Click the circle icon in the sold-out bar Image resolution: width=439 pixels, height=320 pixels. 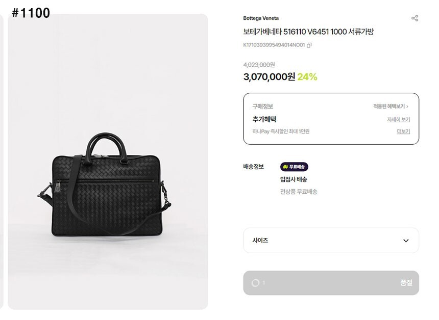point(255,283)
